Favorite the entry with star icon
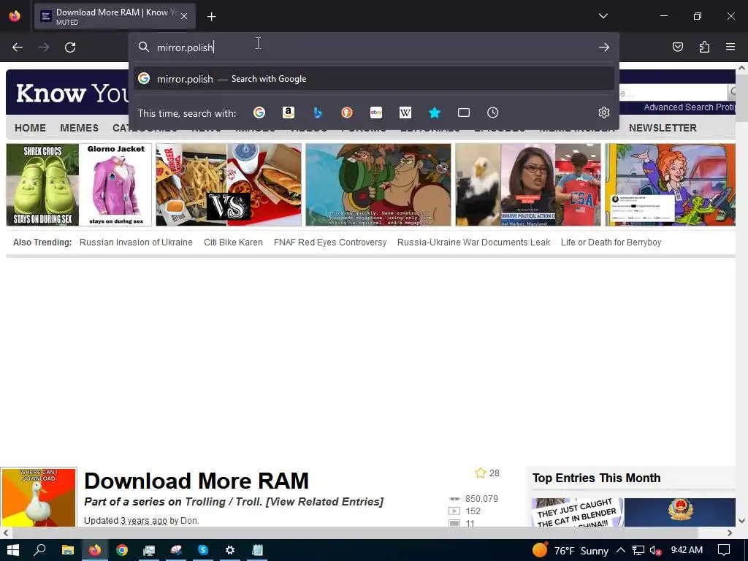748x561 pixels. [481, 473]
